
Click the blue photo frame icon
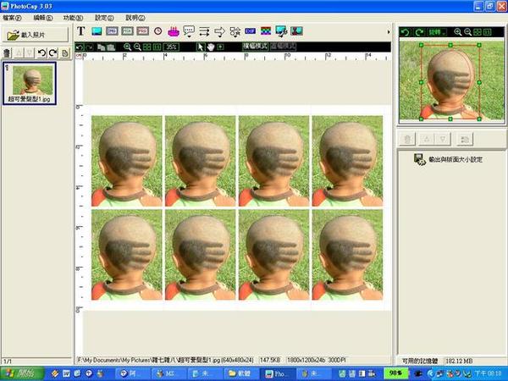pos(112,31)
